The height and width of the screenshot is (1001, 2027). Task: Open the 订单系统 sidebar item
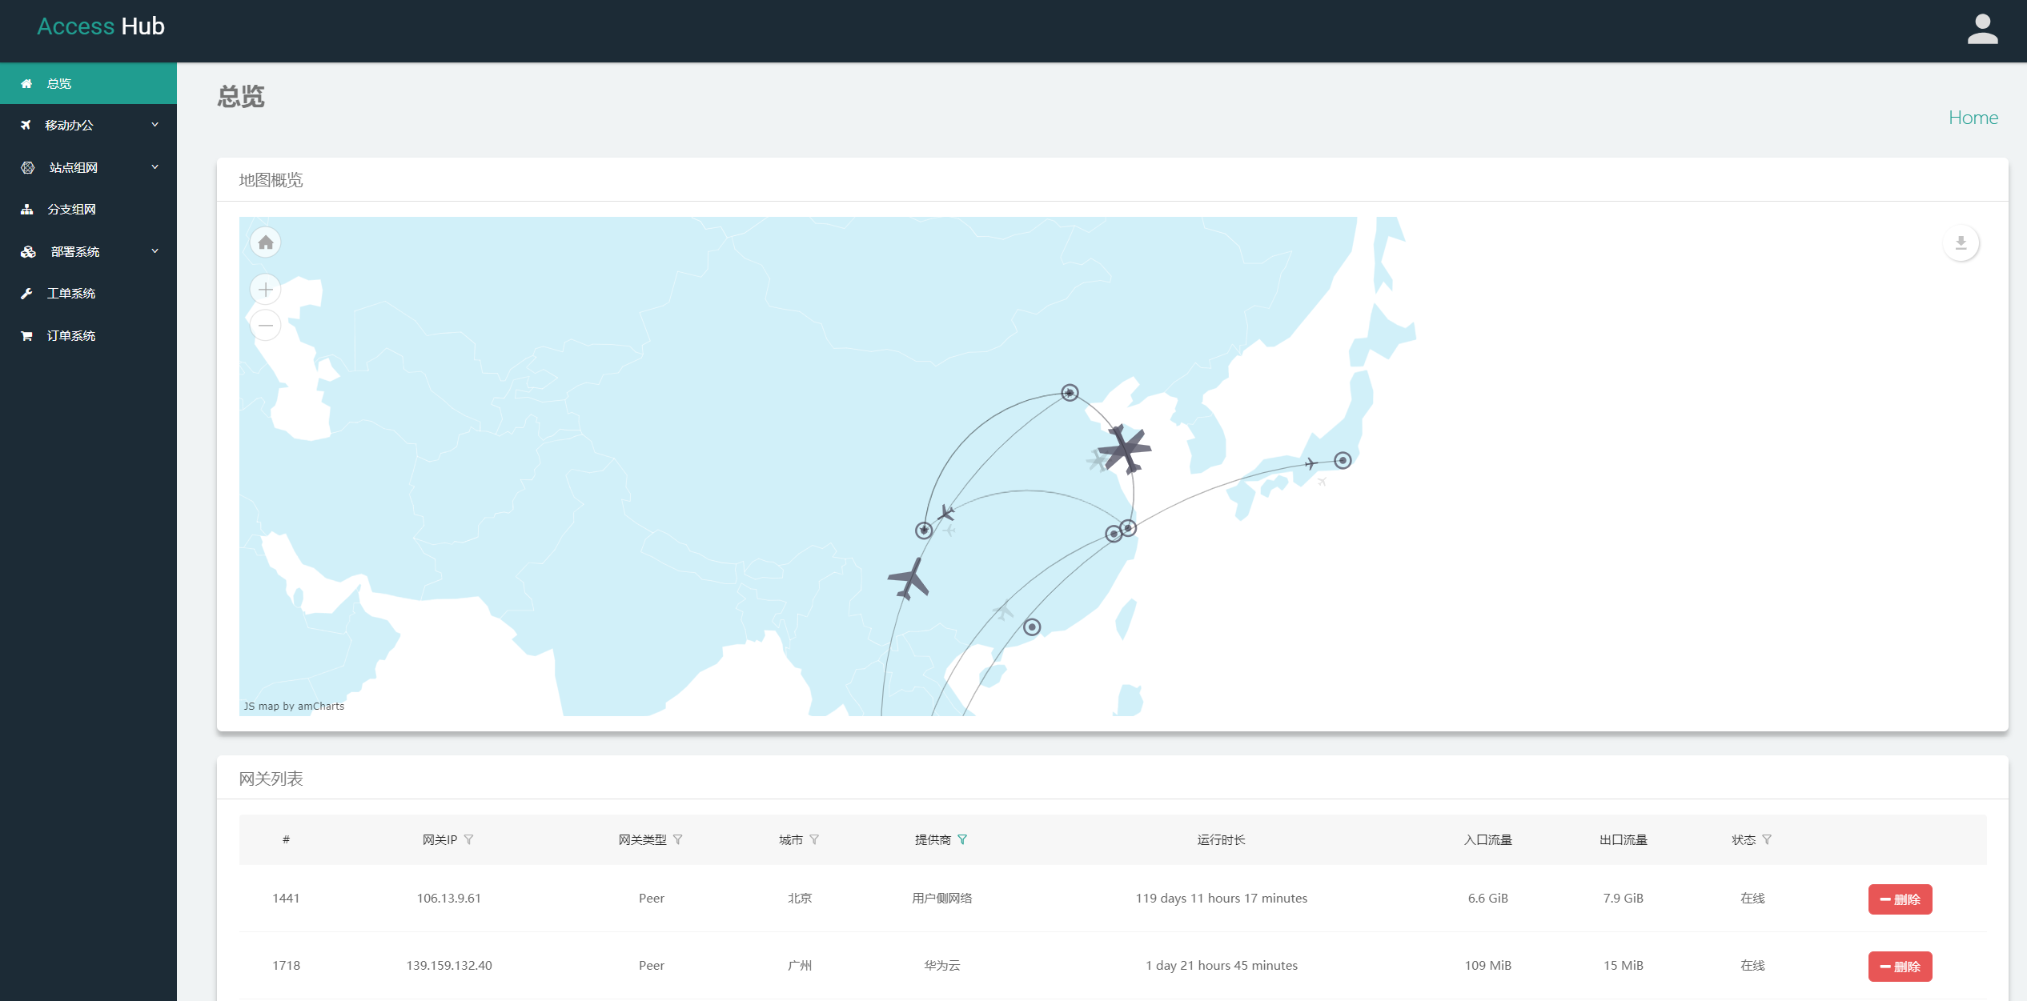click(x=88, y=336)
